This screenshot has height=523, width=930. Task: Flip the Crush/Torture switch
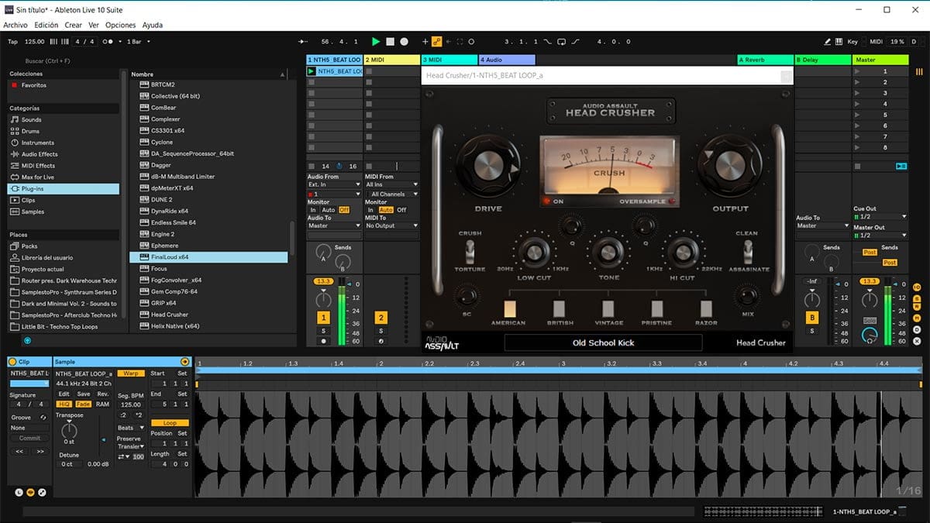click(470, 251)
